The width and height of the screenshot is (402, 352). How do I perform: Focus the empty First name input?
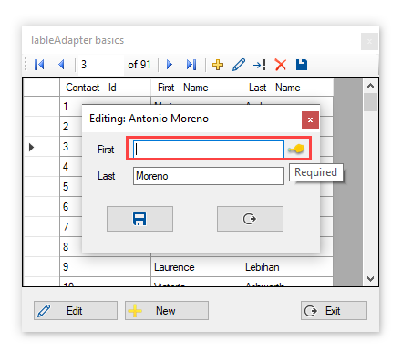(x=209, y=150)
